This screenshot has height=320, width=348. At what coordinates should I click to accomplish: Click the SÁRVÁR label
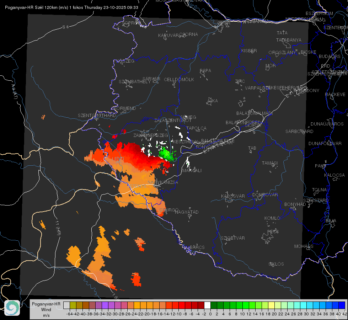point(151,79)
